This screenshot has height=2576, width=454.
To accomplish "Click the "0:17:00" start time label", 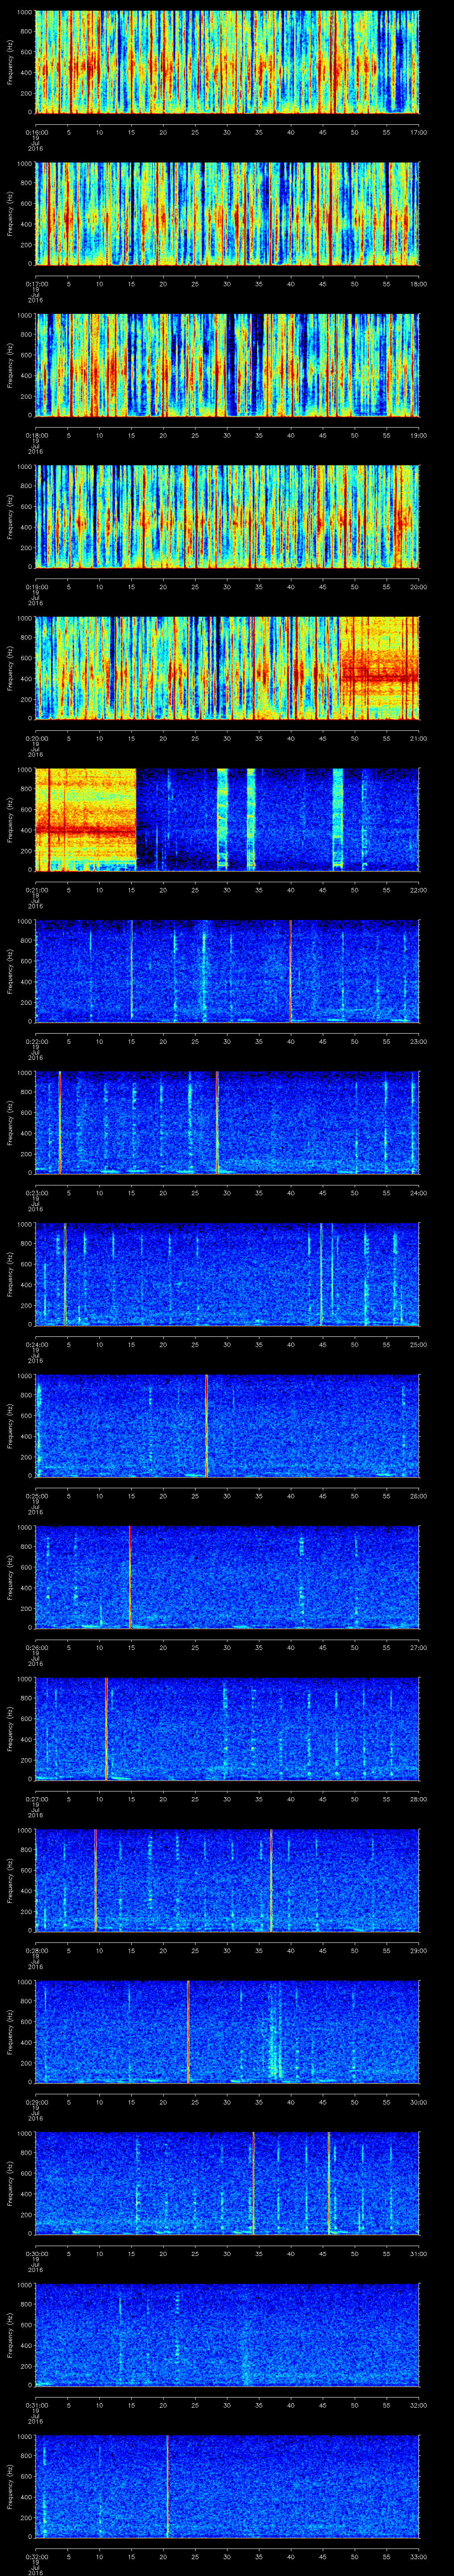I will (x=36, y=284).
